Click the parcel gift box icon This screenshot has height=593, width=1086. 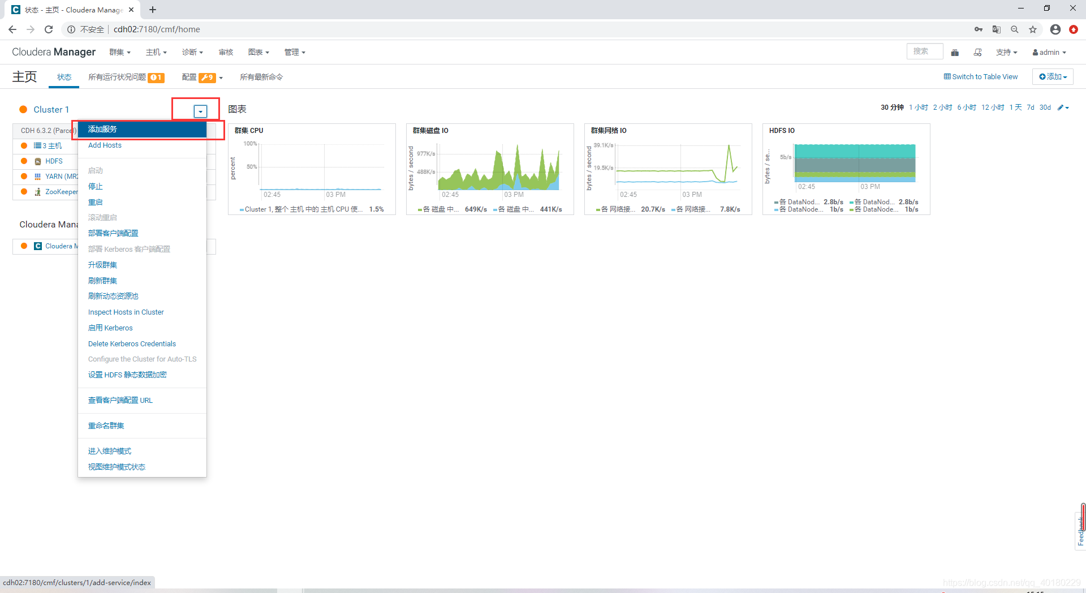point(955,52)
